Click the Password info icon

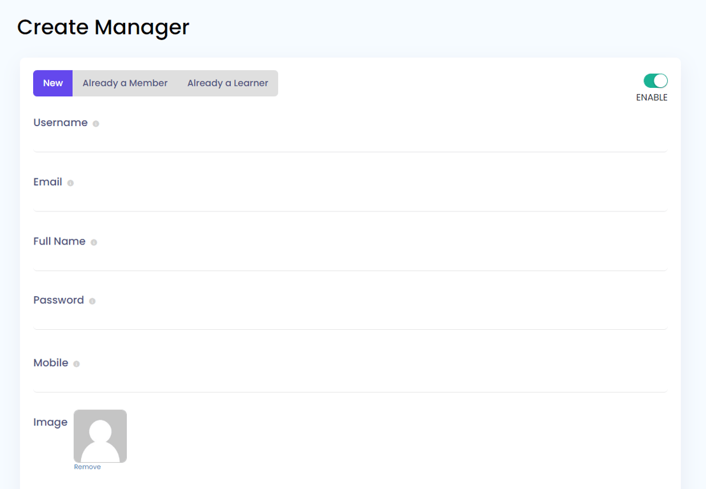(x=92, y=301)
